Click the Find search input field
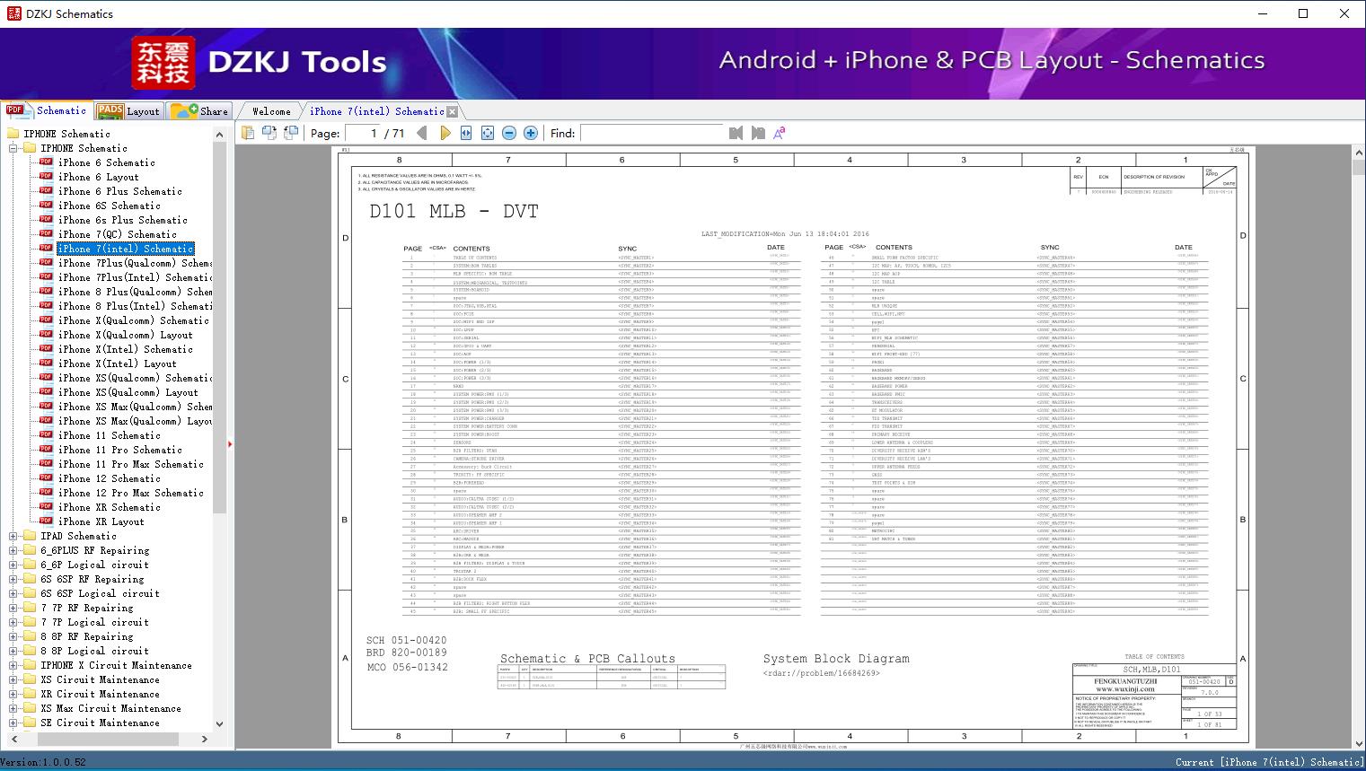This screenshot has width=1366, height=771. click(651, 133)
